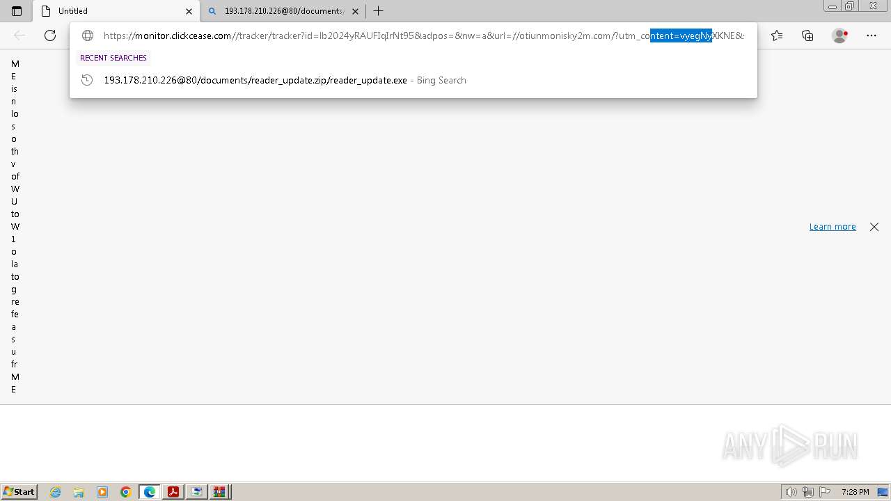Click the network tray icon
The width and height of the screenshot is (891, 501).
808,492
